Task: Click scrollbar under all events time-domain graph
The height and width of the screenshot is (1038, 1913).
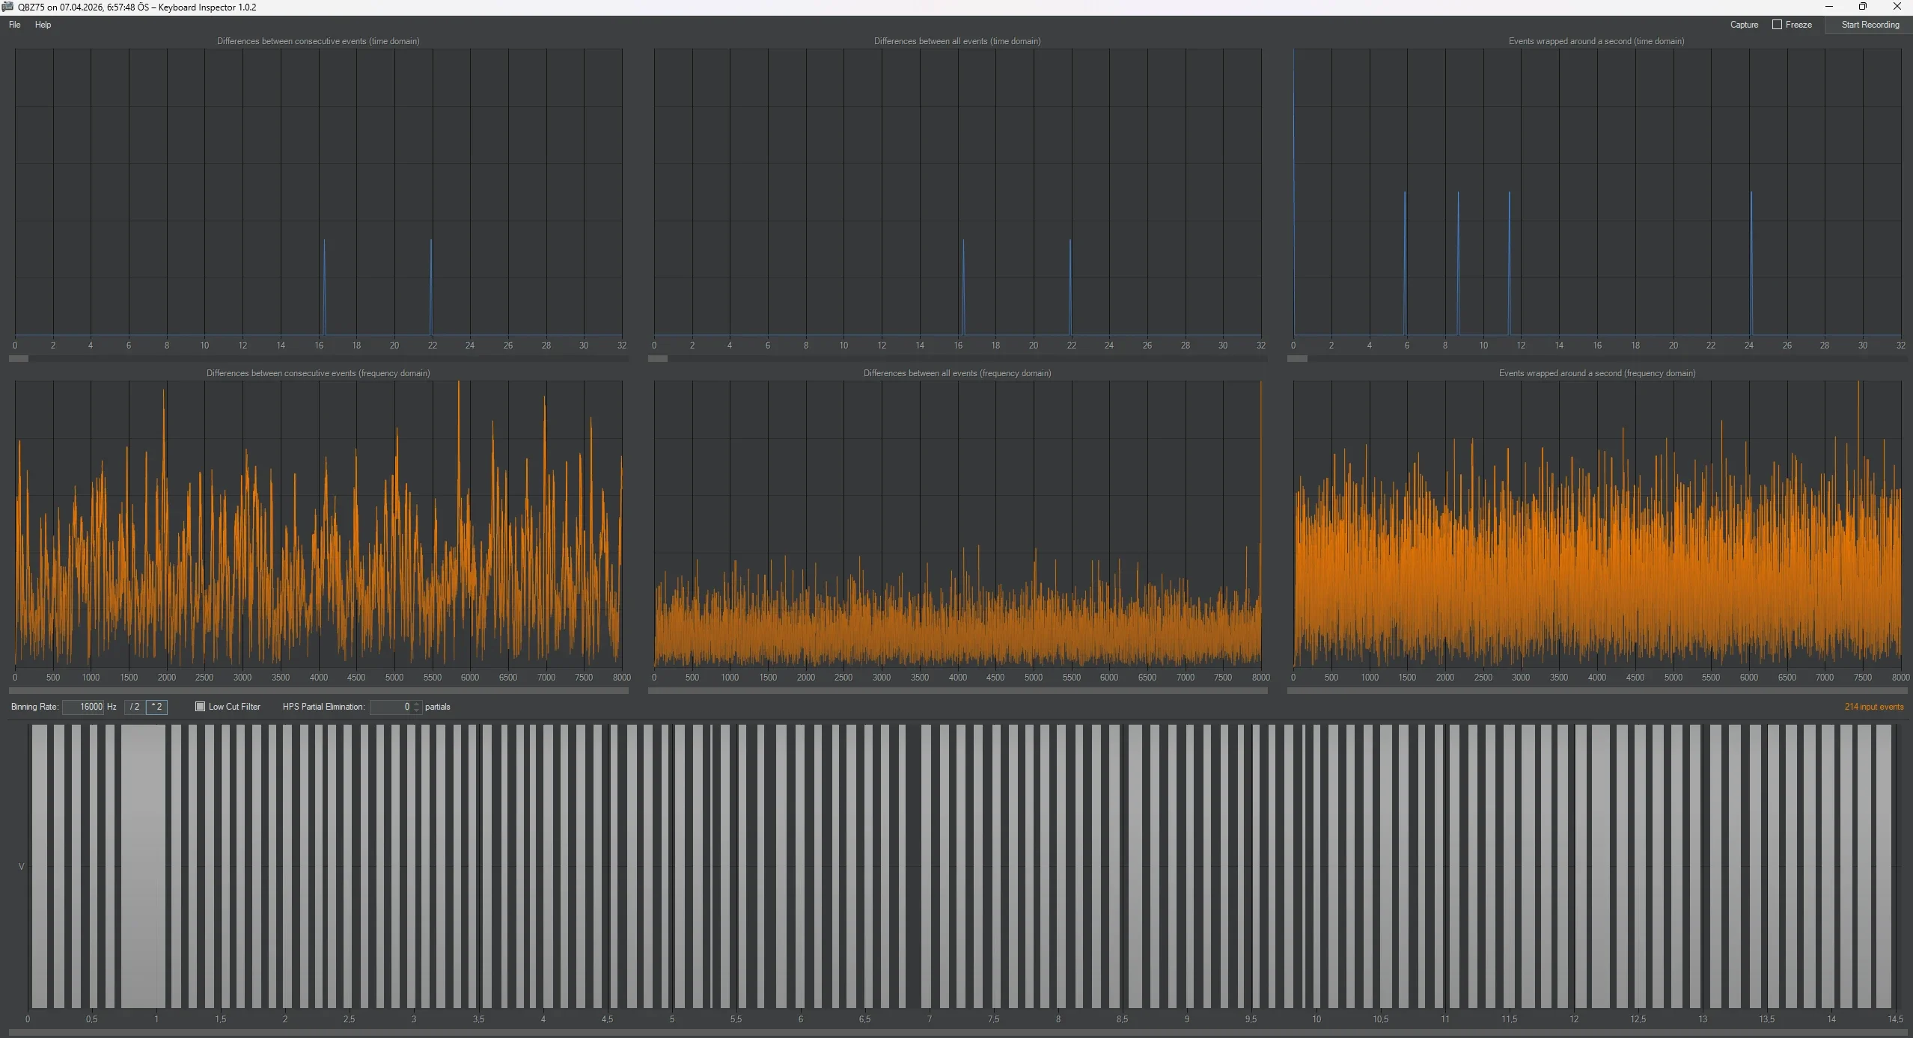Action: pos(957,359)
